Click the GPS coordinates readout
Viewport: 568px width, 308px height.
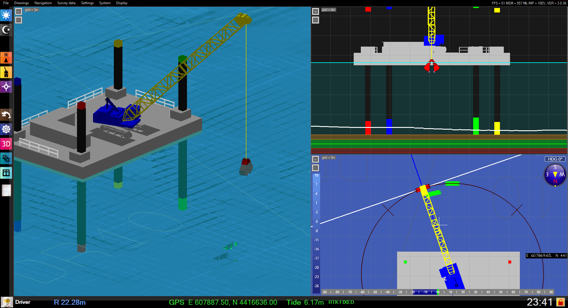[x=223, y=302]
